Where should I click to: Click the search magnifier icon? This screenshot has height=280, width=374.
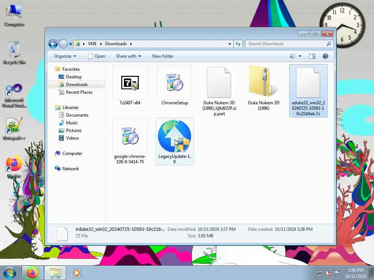(329, 44)
